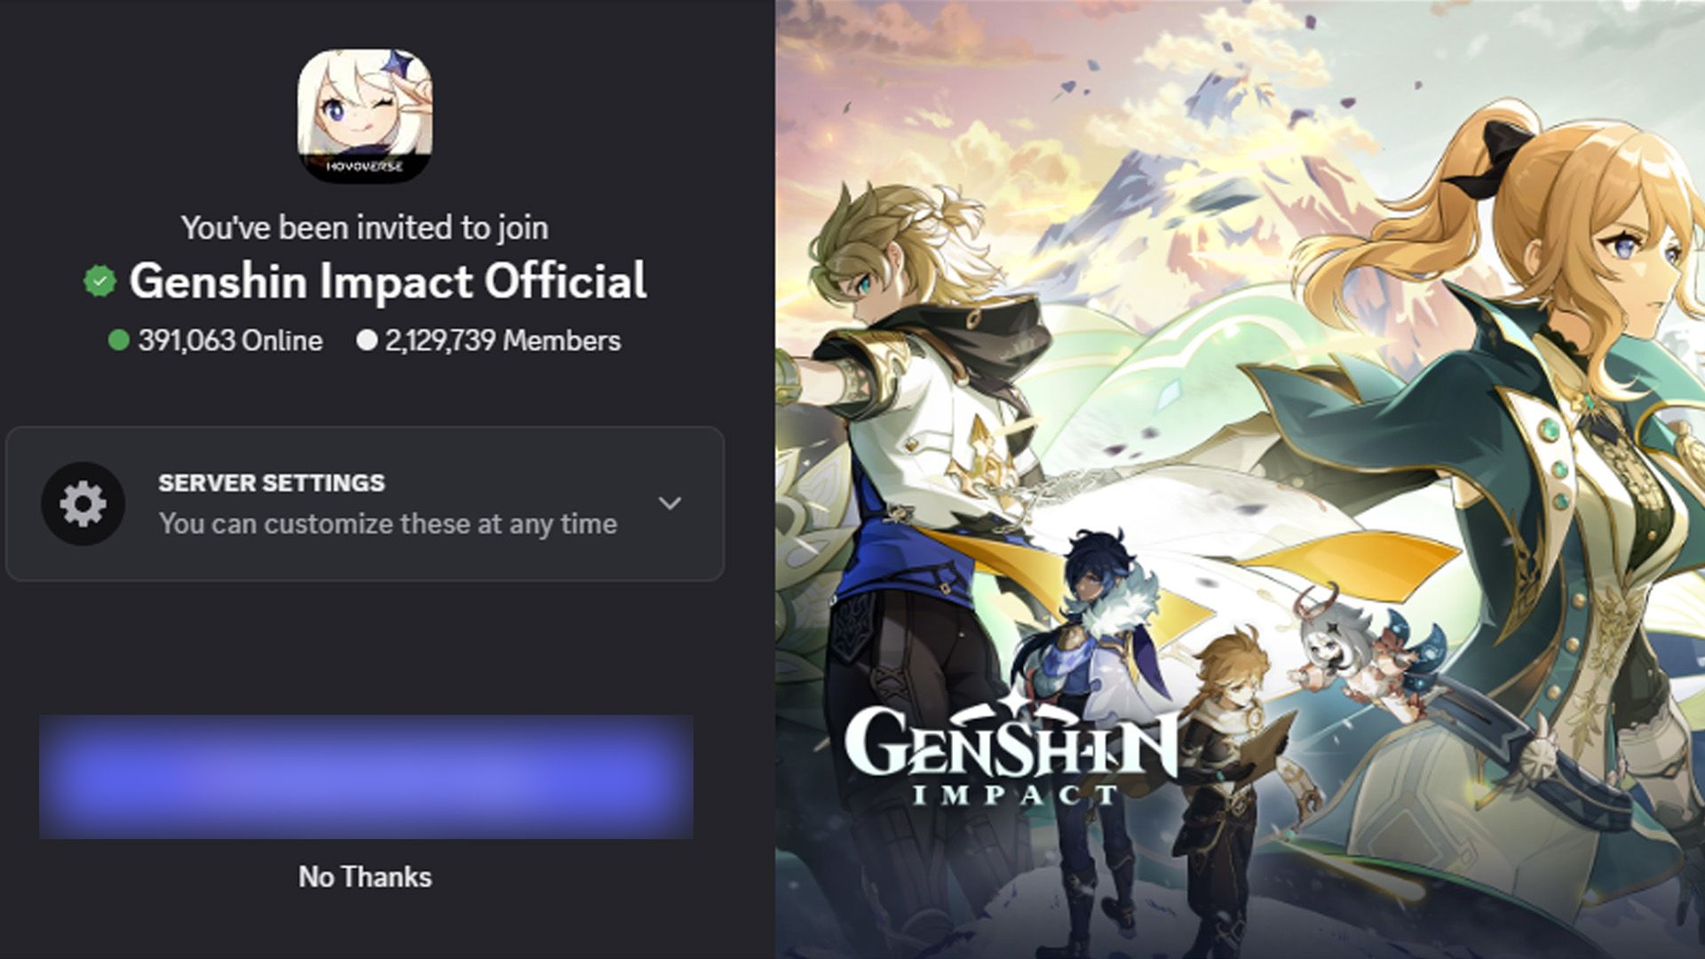Click the green verified checkmark badge
This screenshot has width=1705, height=959.
click(99, 281)
